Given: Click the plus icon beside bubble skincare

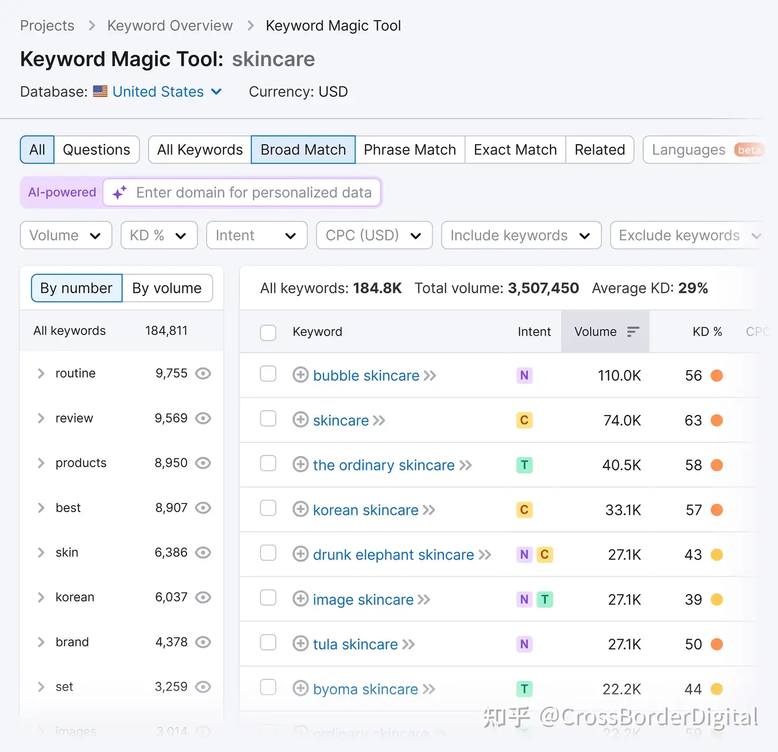Looking at the screenshot, I should [x=300, y=375].
